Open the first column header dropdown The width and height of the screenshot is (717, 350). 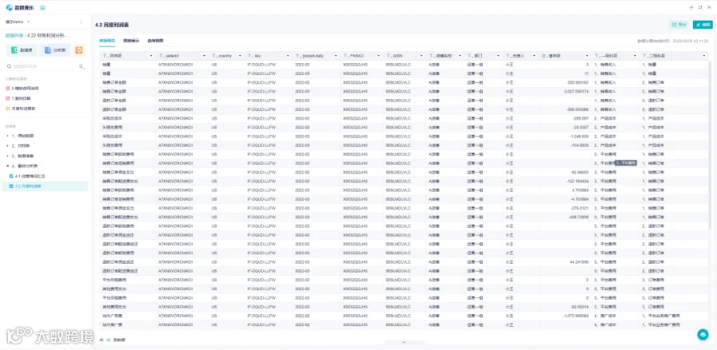[x=151, y=56]
